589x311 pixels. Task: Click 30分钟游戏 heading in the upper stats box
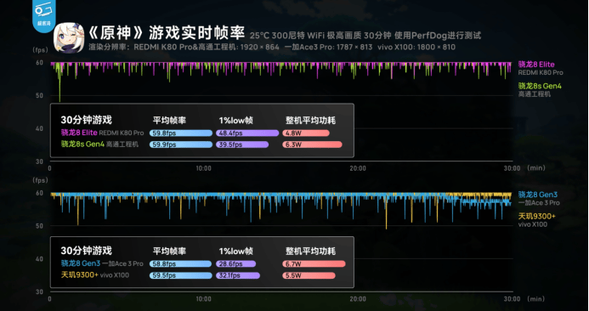pyautogui.click(x=87, y=120)
